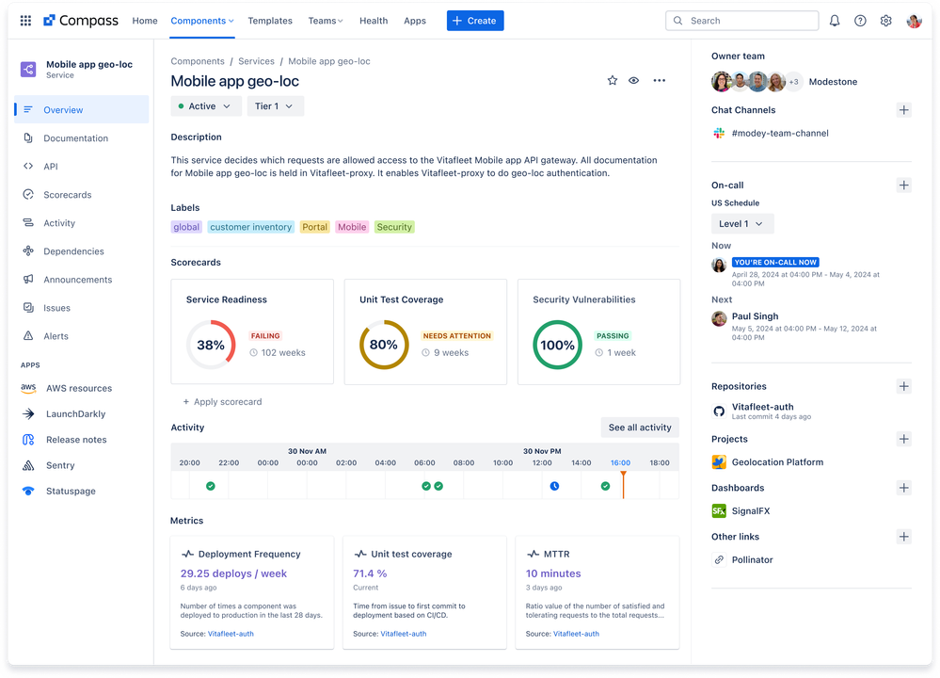The height and width of the screenshot is (678, 940).
Task: Toggle watching with the eye icon
Action: 633,80
